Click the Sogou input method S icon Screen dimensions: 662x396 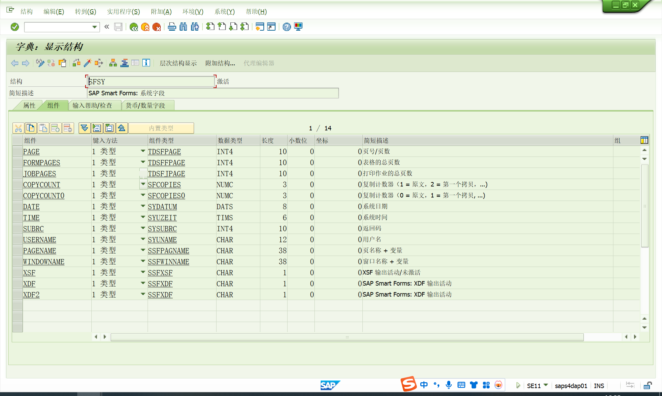click(409, 384)
